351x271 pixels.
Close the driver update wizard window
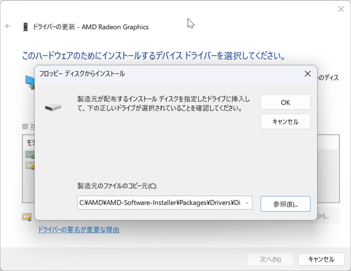point(341,9)
